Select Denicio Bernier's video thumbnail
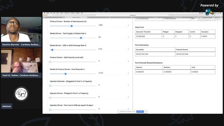The height and width of the screenshot is (126, 224). [x=21, y=29]
